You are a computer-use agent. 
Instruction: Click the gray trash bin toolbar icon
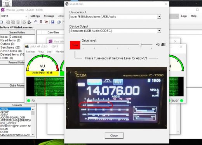click(41, 22)
